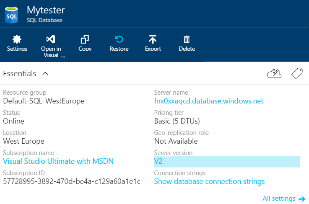Click the Geo-replication role Not Available text

(x=176, y=141)
